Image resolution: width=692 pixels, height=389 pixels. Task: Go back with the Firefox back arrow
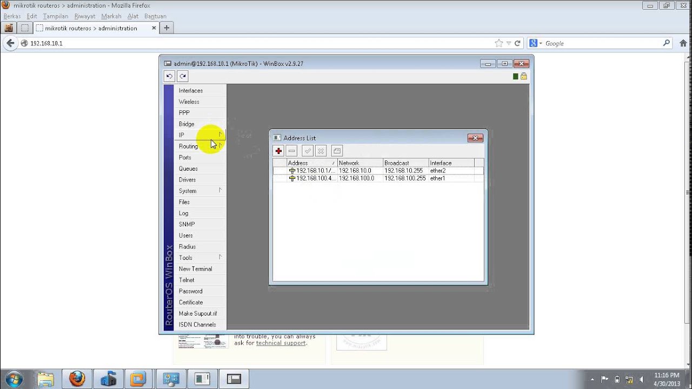click(11, 43)
